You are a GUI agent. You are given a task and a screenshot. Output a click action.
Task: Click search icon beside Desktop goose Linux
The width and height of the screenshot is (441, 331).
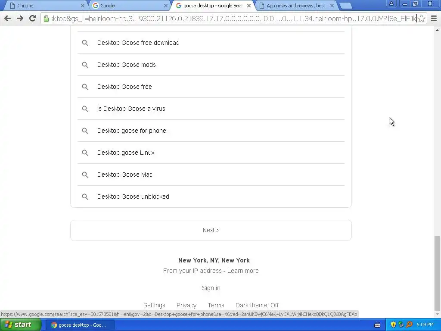coord(85,153)
